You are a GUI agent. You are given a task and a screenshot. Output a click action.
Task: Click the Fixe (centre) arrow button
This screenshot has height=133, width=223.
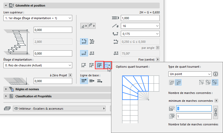coord(158,60)
